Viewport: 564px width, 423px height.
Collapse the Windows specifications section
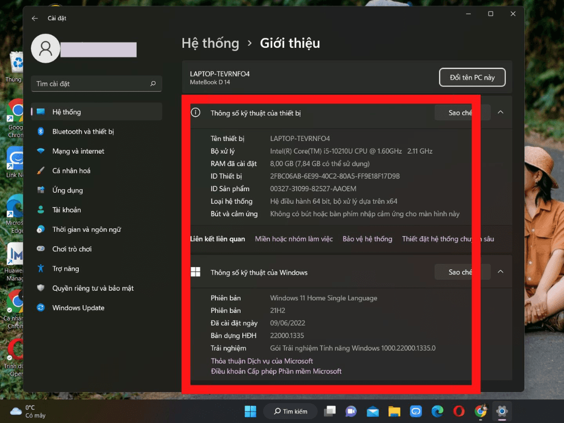pos(500,272)
